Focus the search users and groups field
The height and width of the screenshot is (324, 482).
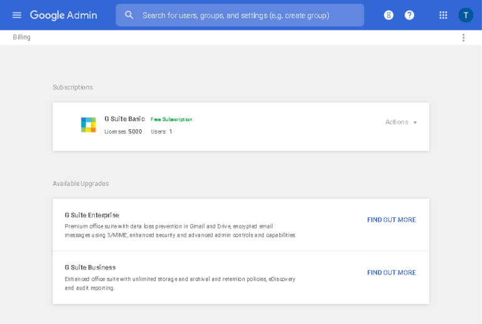tap(240, 15)
